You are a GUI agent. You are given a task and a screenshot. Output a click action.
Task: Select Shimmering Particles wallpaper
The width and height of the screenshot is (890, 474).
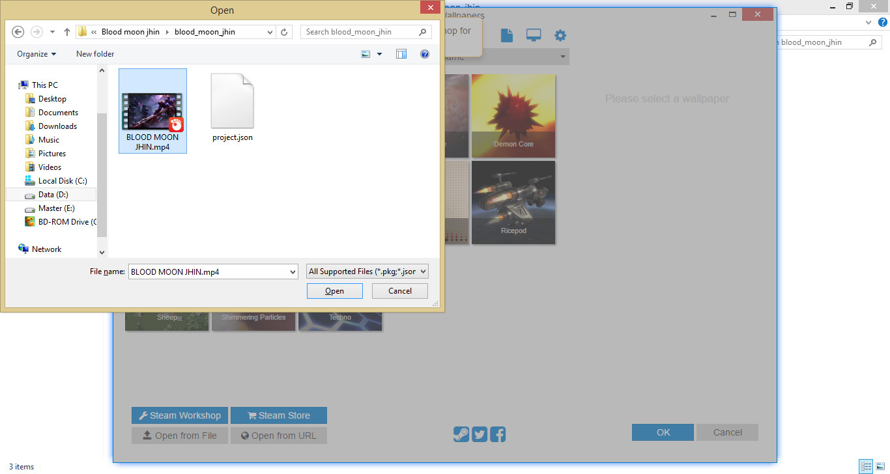pos(253,322)
